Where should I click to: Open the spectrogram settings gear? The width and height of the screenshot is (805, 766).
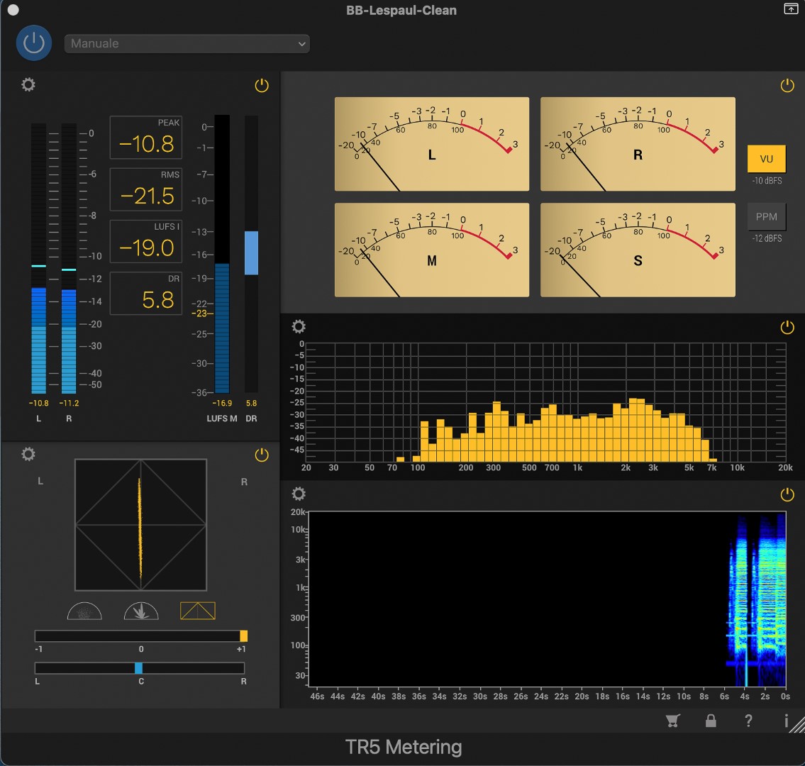(299, 494)
